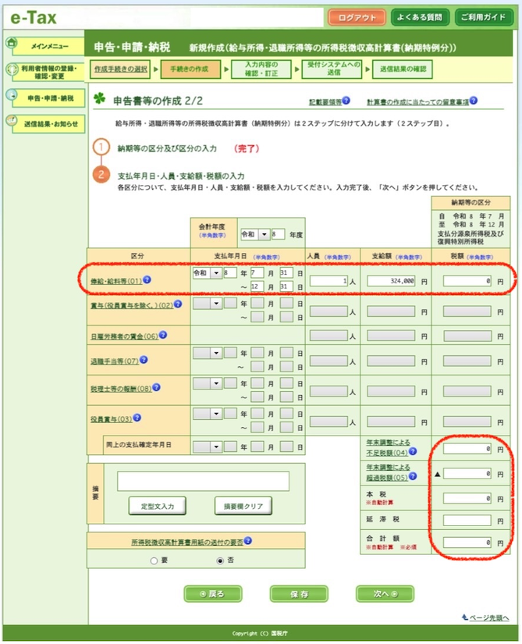Focus 俸給・給料等 end month field showing 12

tap(257, 286)
